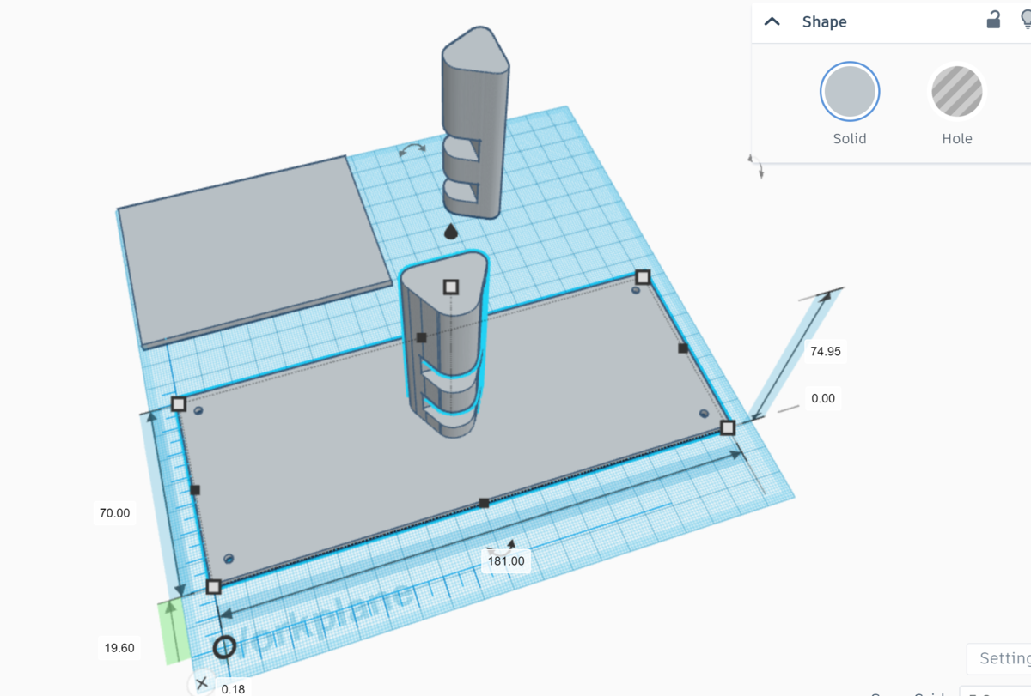
Task: Click the upward cone height handle near the 74.95 label
Action: coord(827,294)
